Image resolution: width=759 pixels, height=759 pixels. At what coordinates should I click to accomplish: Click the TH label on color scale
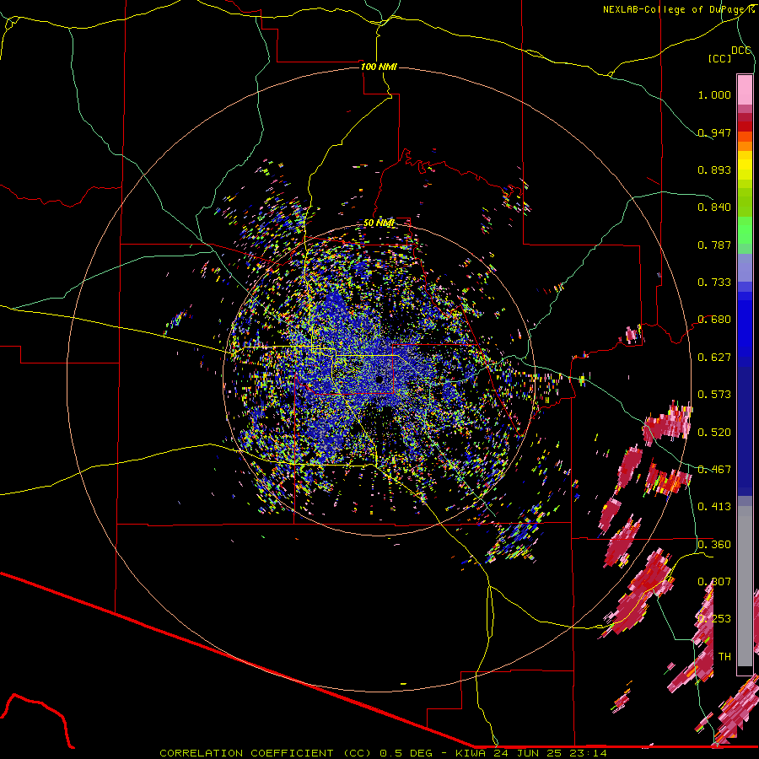(724, 657)
